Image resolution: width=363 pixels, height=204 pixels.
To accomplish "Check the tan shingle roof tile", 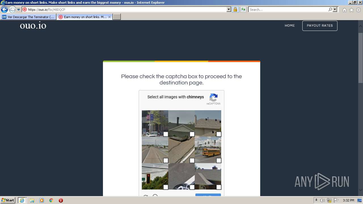I will point(208,123).
